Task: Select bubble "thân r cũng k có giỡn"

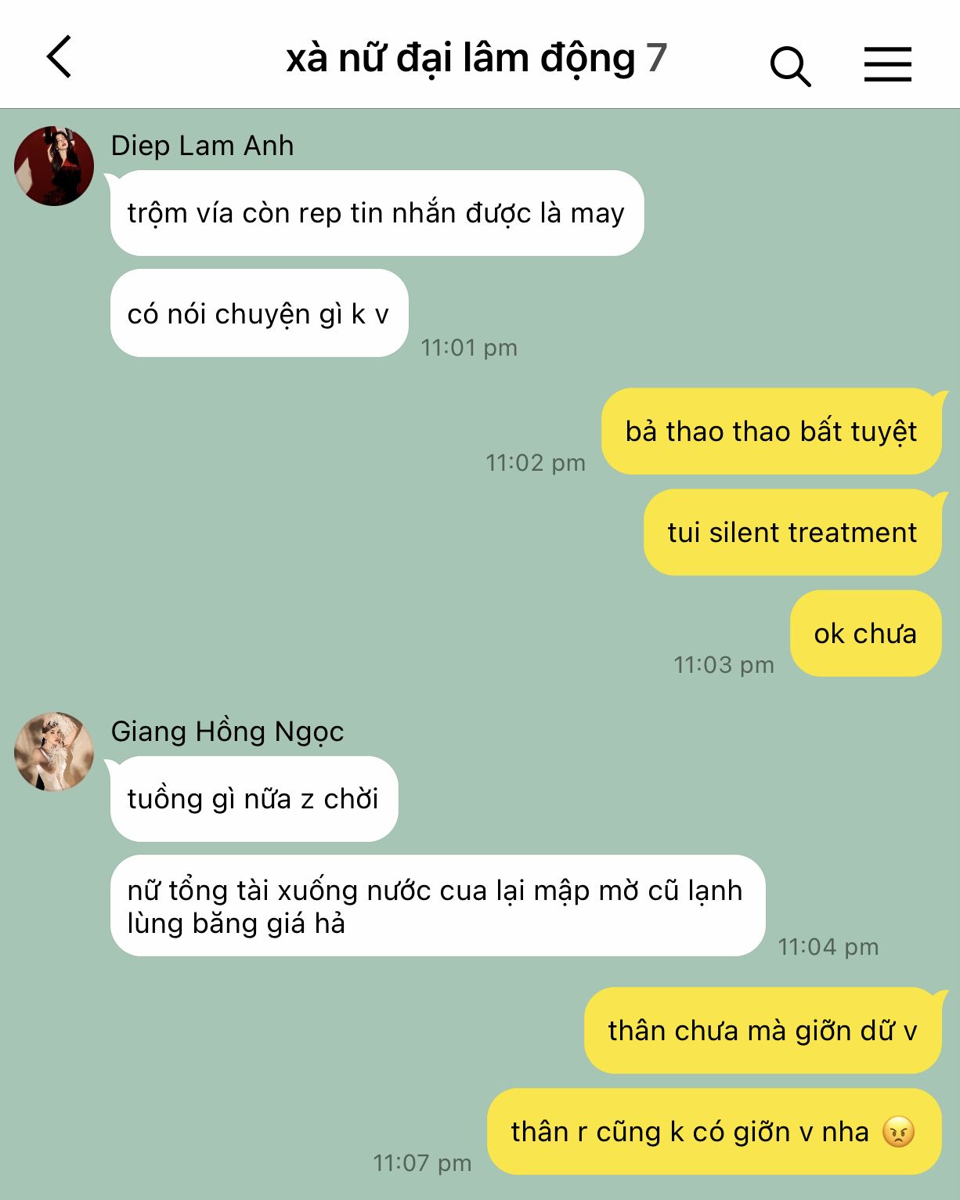Action: tap(714, 1132)
